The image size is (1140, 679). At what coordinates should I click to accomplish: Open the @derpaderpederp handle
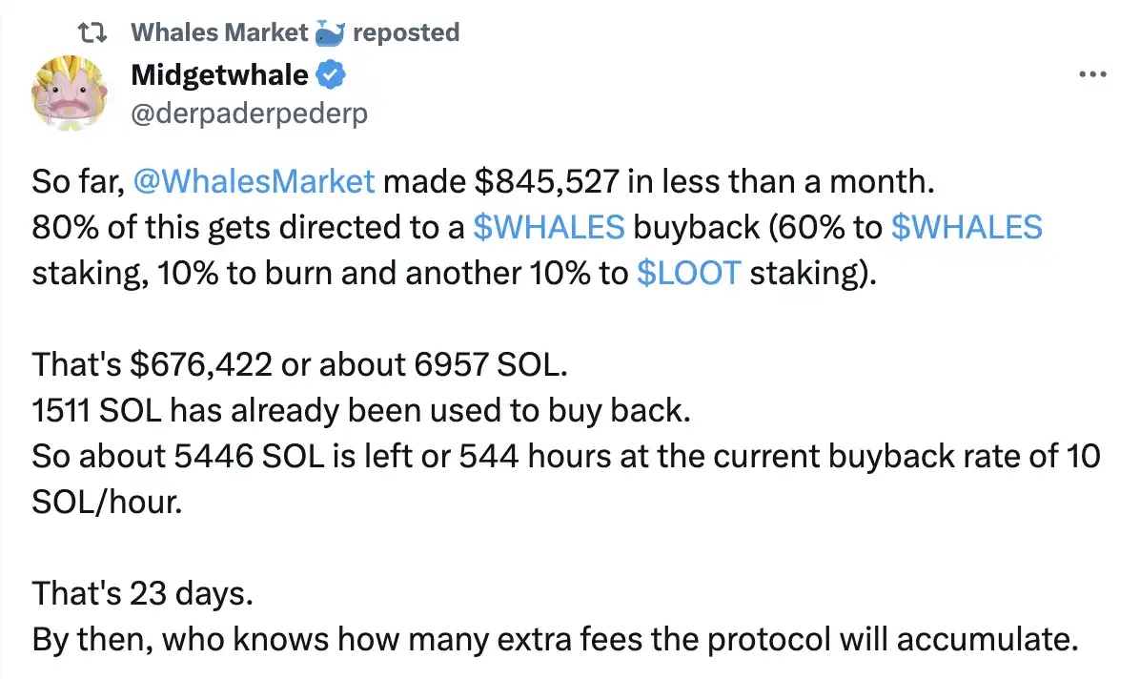pyautogui.click(x=249, y=113)
